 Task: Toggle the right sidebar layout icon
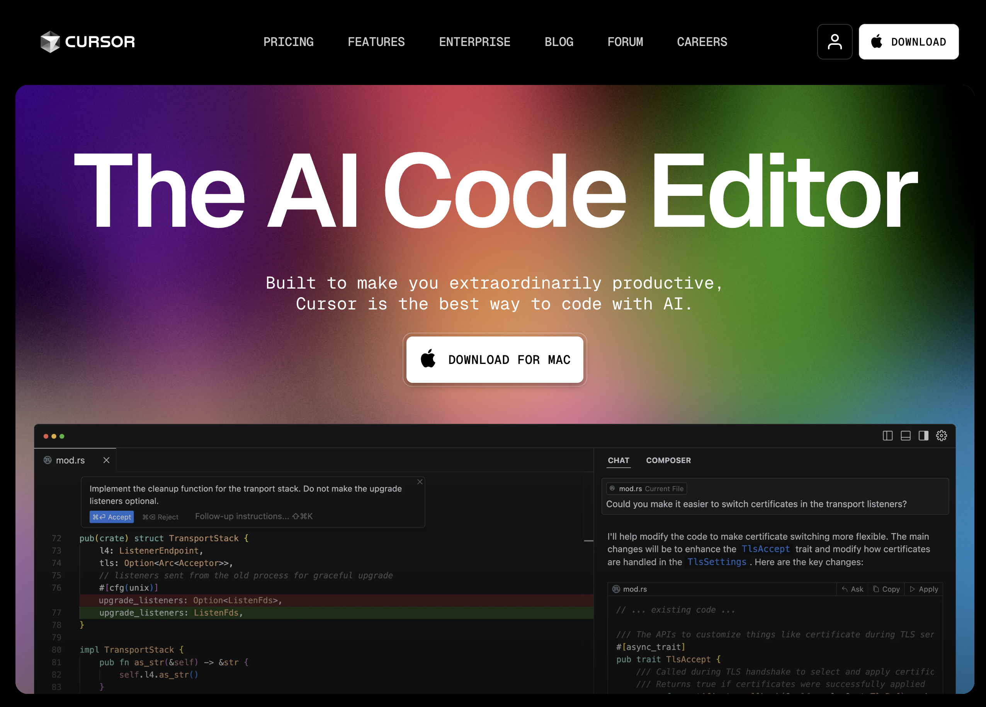point(923,436)
